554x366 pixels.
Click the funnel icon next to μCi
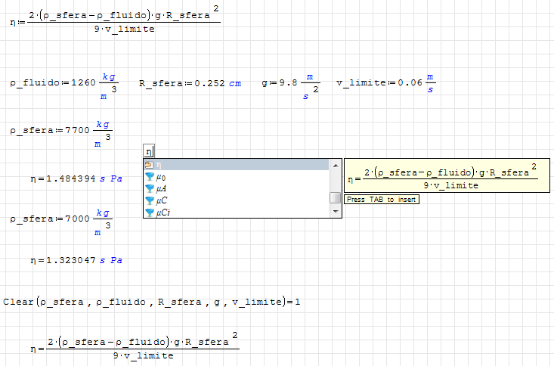(149, 212)
